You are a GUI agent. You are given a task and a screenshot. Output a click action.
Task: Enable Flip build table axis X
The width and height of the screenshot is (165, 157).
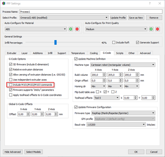point(97,92)
